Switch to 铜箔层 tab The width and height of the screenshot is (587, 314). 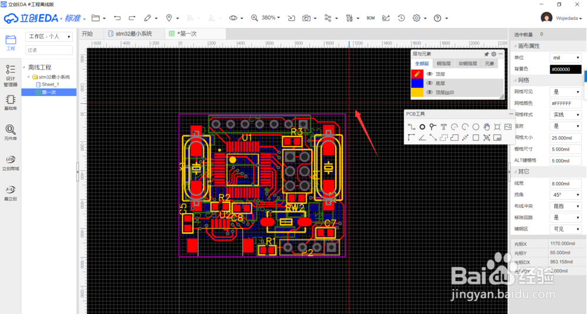point(444,63)
